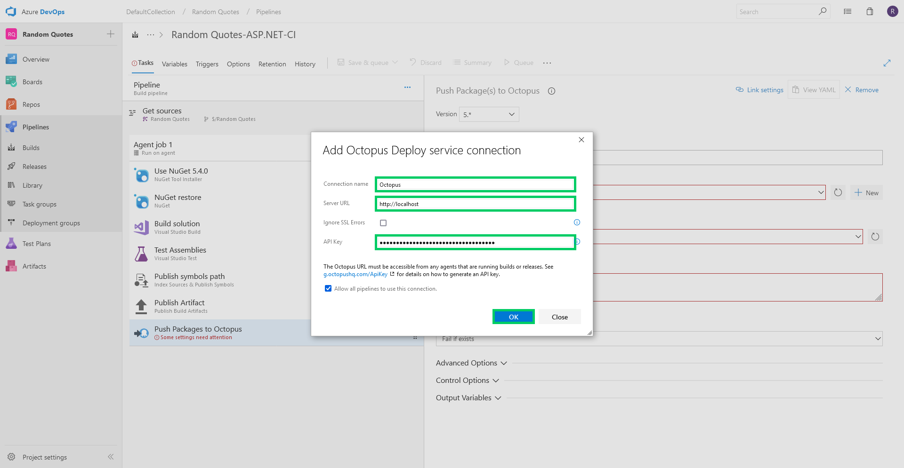Open the Pipeline ellipsis menu
This screenshot has width=904, height=468.
pyautogui.click(x=407, y=87)
